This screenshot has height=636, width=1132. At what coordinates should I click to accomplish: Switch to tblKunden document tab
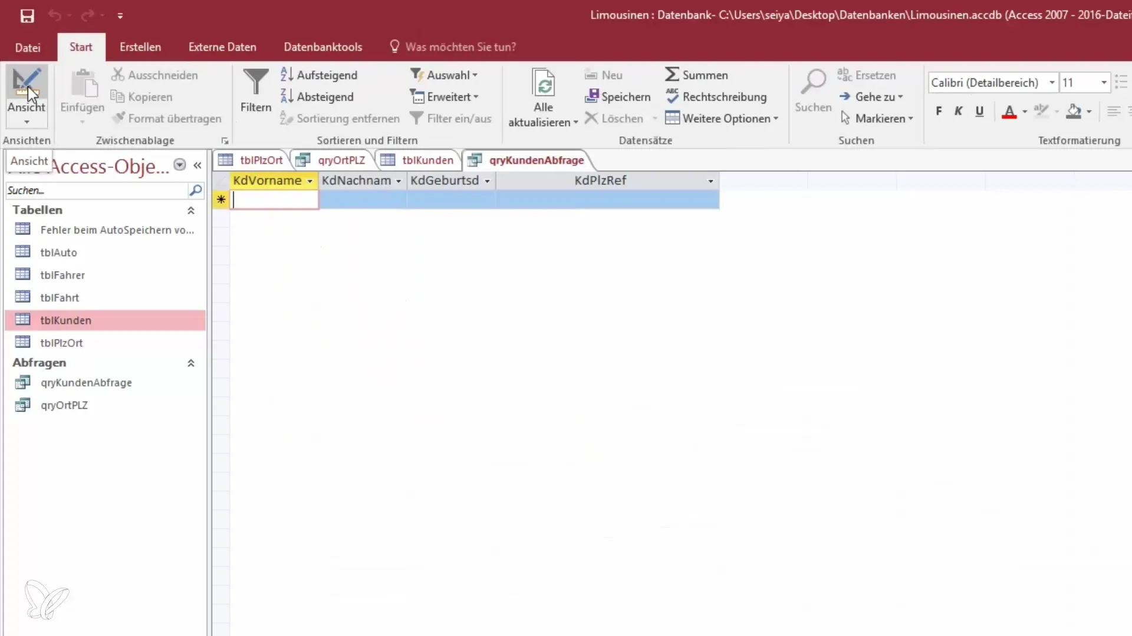point(419,160)
